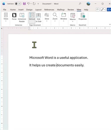Open the File tab
111x130 pixels.
pyautogui.click(x=5, y=10)
